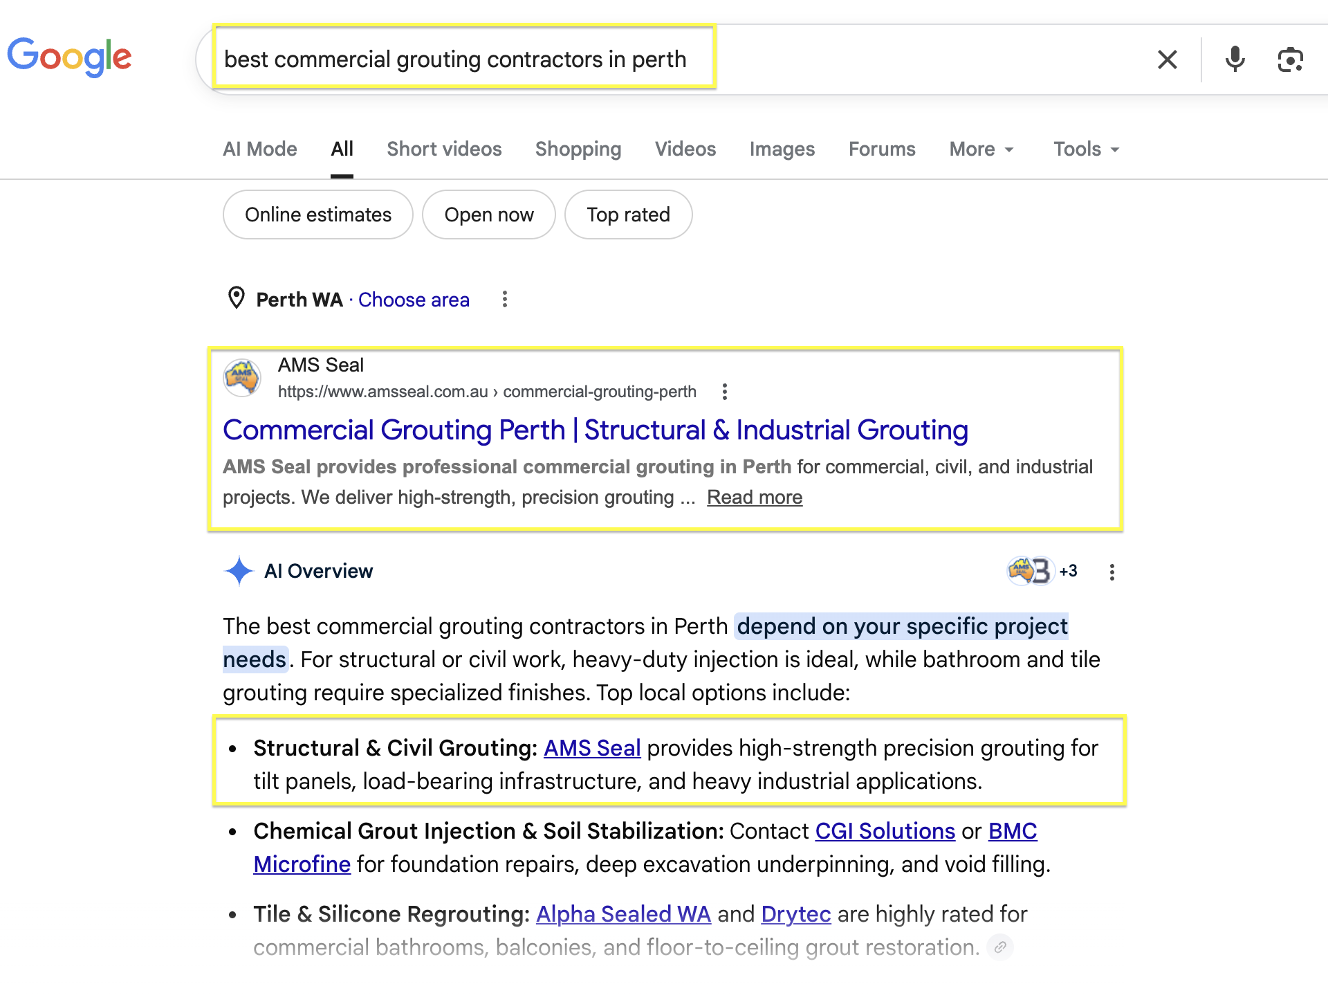Click the AI Overview label

318,571
